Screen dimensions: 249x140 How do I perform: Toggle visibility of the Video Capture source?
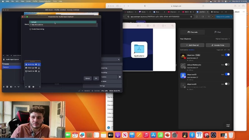[36, 68]
